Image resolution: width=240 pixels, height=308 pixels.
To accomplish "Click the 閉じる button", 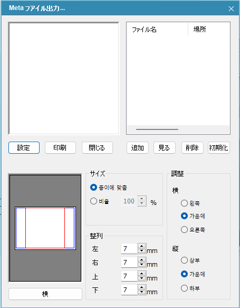I will [97, 148].
